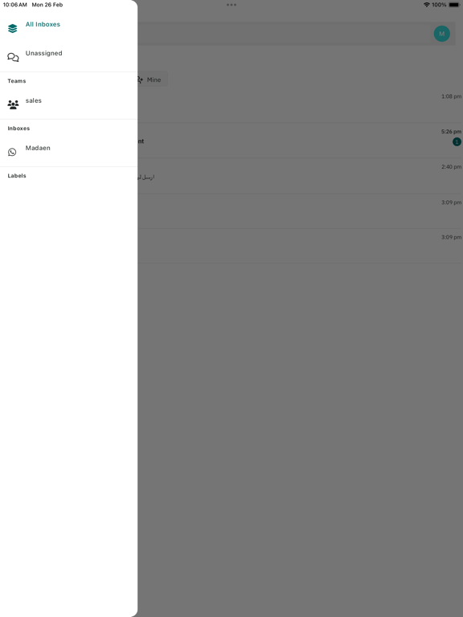Open the last conversation in the list
The image size is (463, 617).
[300, 246]
